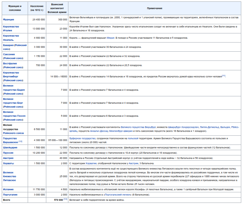243x205 pixels.
Task: Open Саксония (Рейнский союз) link
Action: [x=13, y=56]
